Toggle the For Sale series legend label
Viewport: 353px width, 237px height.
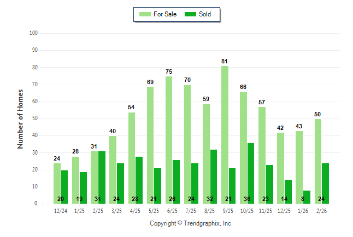click(165, 14)
